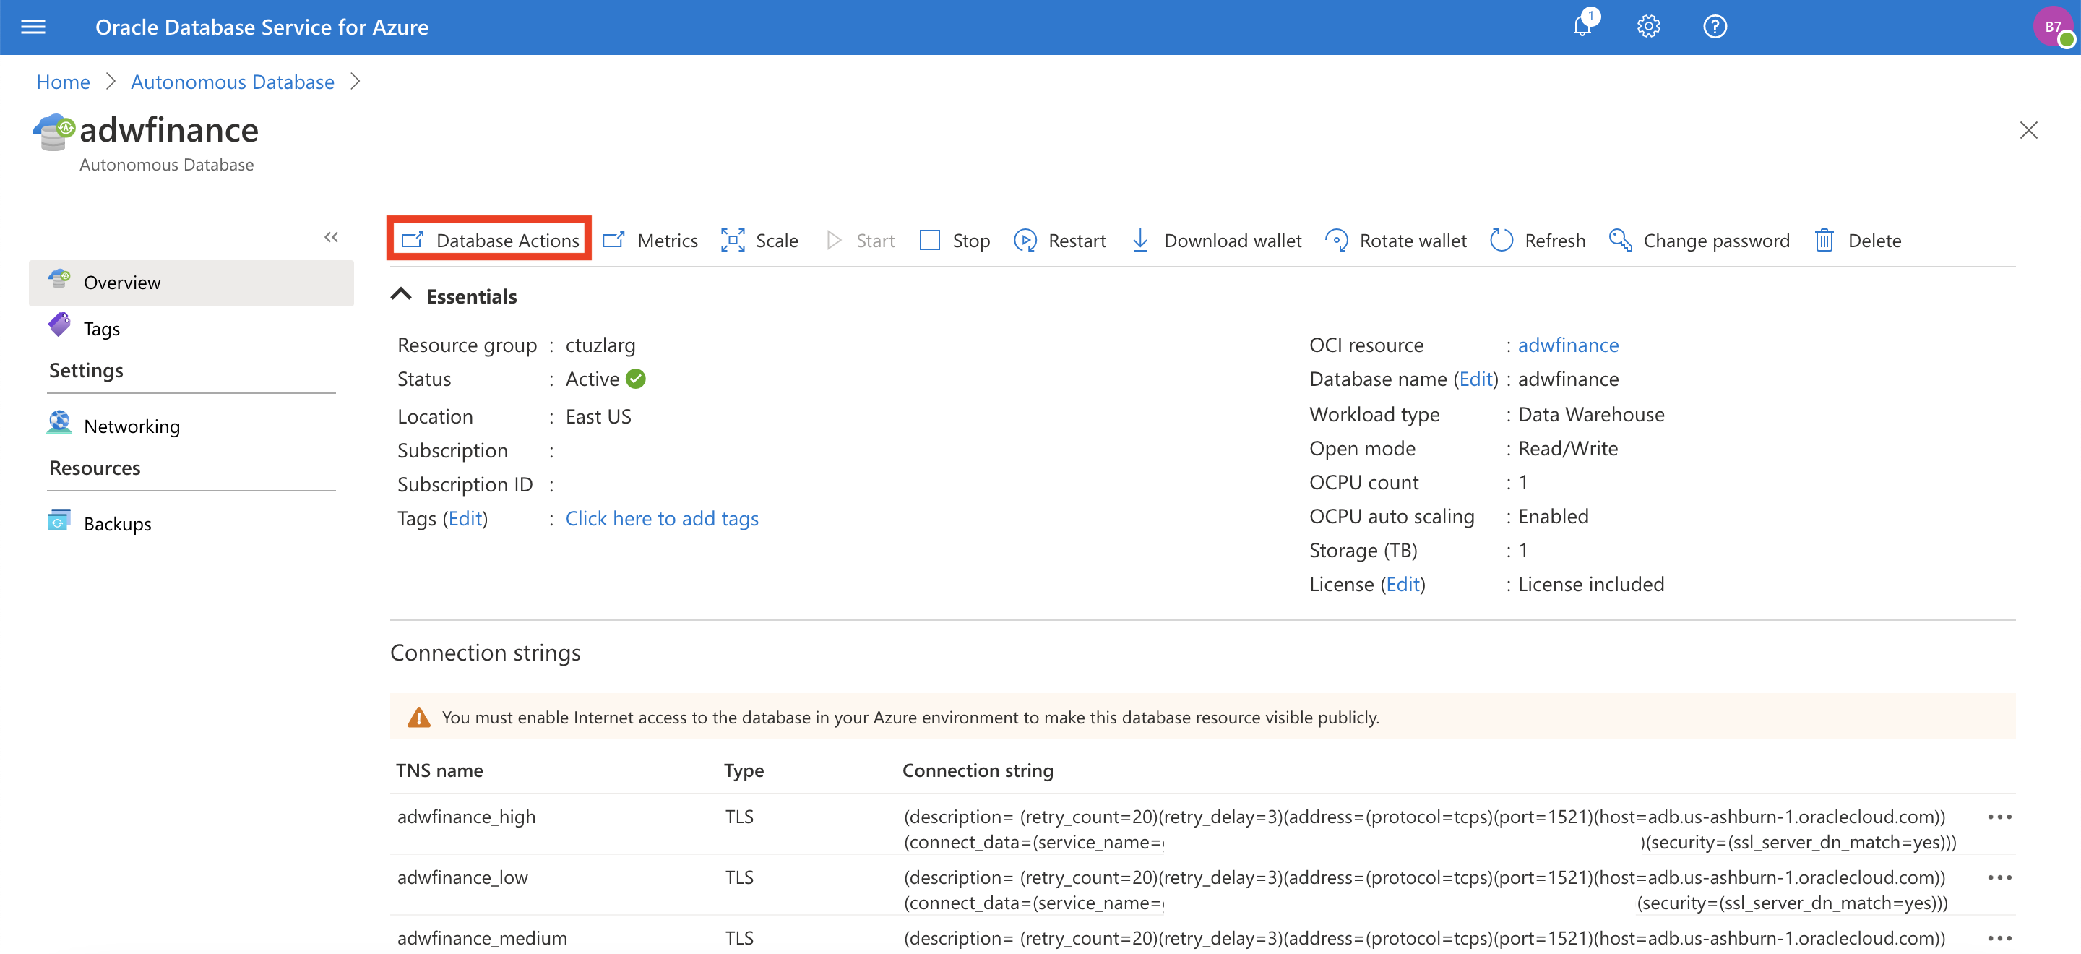Switch to the Networking section

pyautogui.click(x=132, y=426)
